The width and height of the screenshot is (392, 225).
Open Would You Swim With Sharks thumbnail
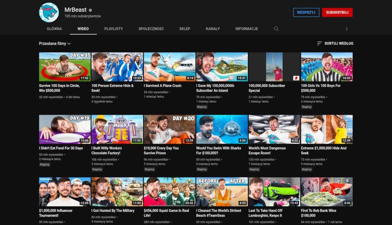pyautogui.click(x=222, y=129)
